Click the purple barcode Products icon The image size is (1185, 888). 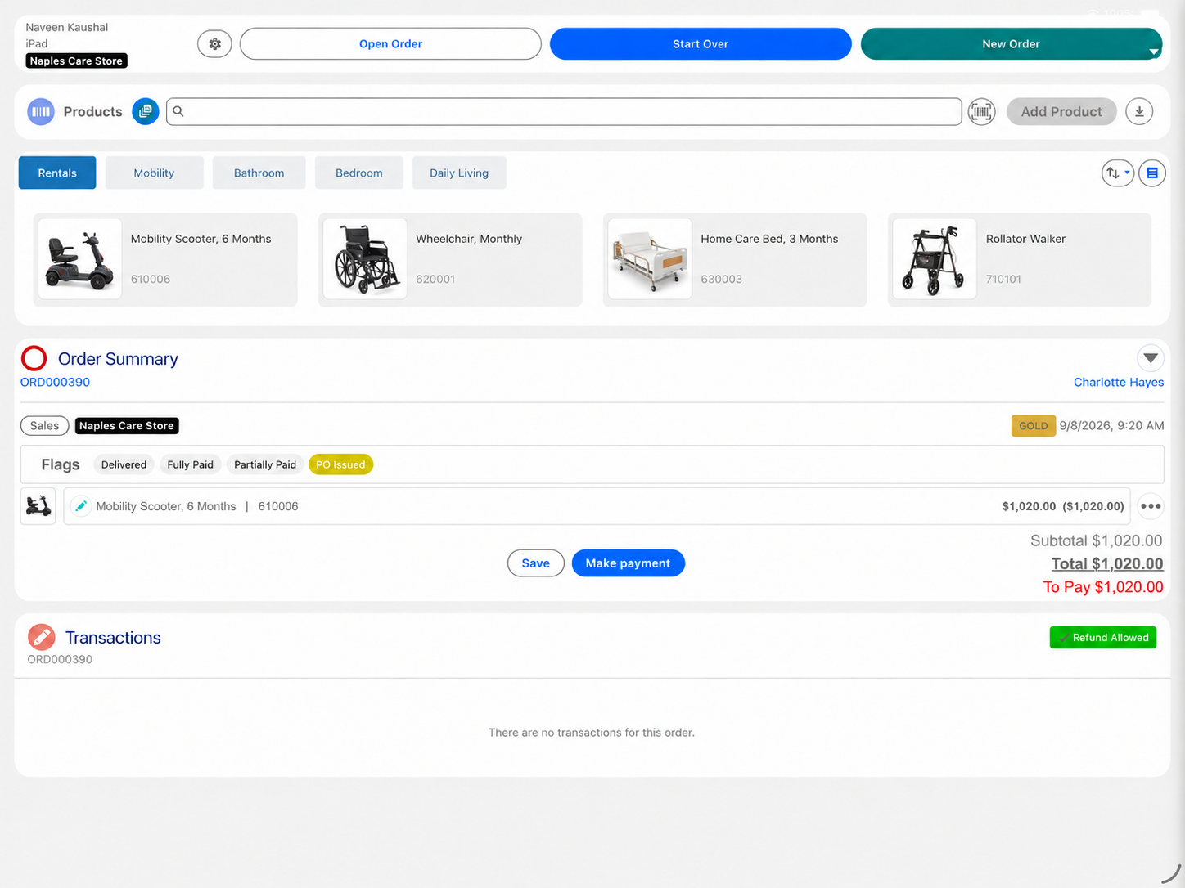(x=41, y=111)
